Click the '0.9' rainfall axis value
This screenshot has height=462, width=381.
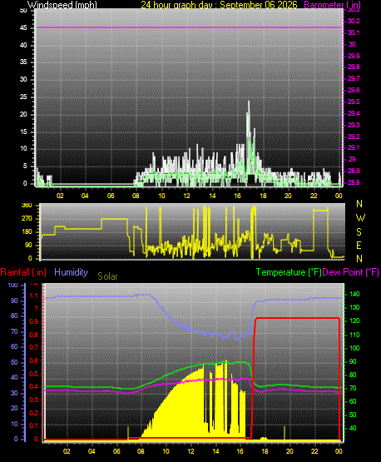34,321
